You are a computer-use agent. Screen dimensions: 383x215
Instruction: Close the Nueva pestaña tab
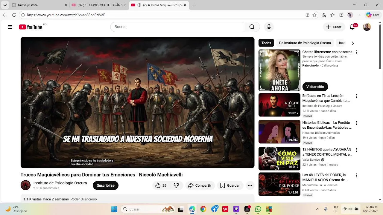[x=66, y=5]
